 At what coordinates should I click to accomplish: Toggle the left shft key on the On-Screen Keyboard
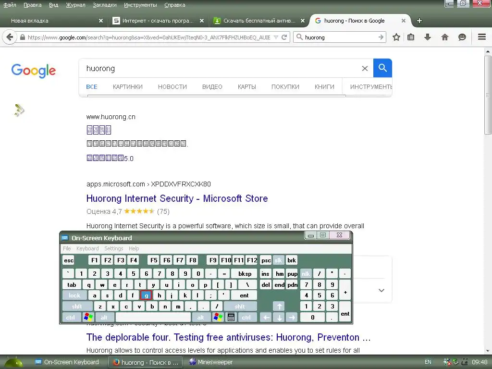[x=77, y=306]
